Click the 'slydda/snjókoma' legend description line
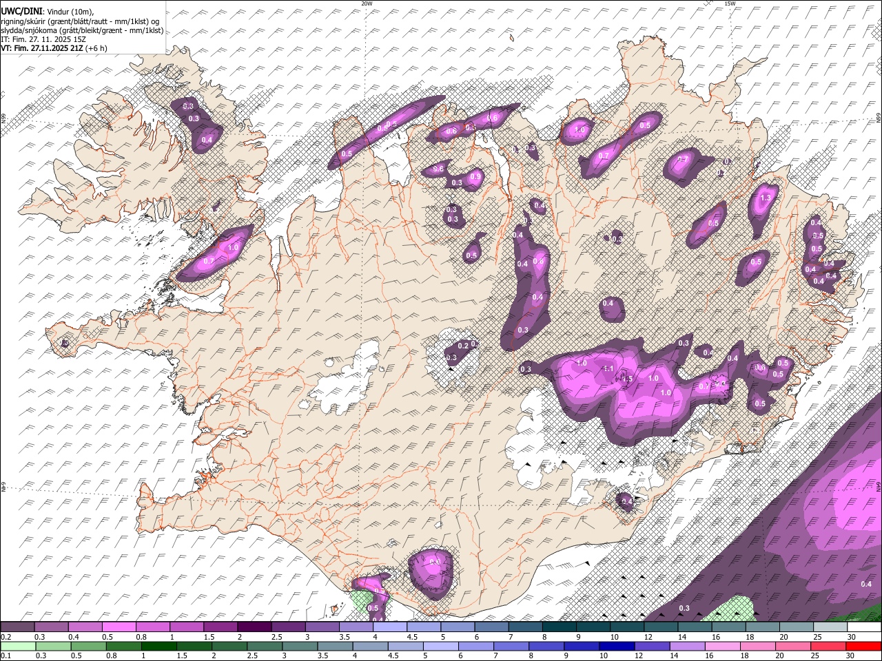This screenshot has width=882, height=661. [82, 30]
